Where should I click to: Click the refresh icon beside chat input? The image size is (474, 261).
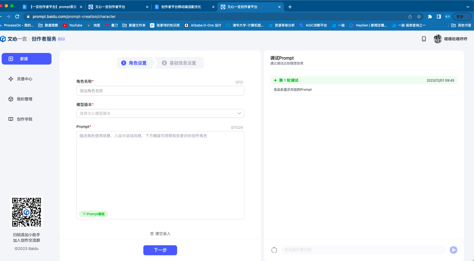274,250
